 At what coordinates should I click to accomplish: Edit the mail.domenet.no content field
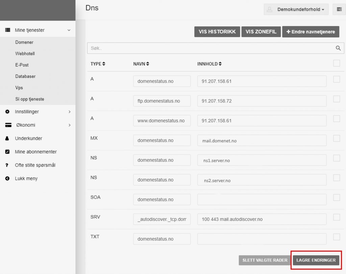click(x=262, y=140)
